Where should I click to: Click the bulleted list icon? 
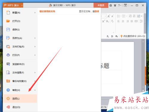click(118, 16)
